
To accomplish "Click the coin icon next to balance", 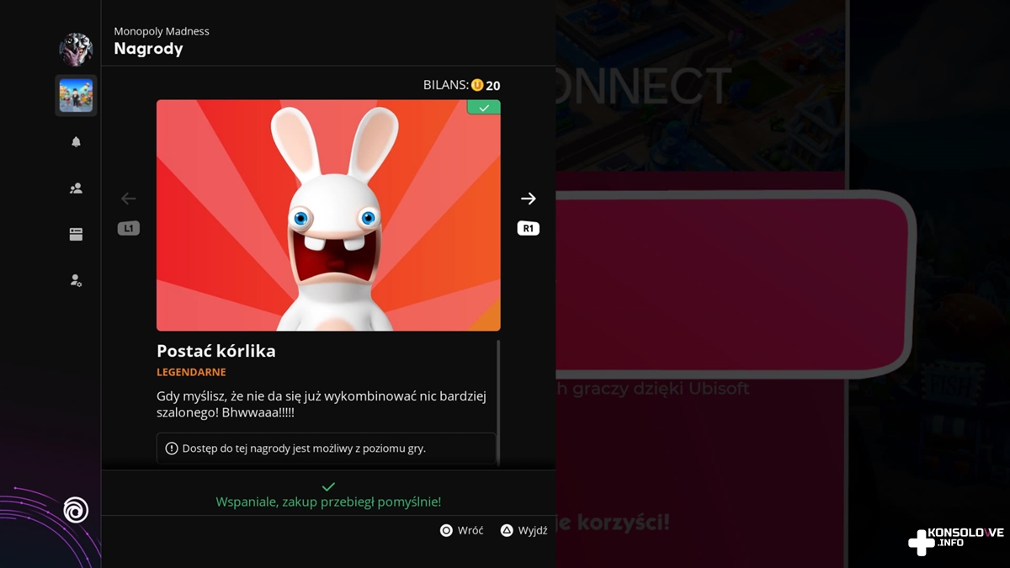I will pos(477,85).
